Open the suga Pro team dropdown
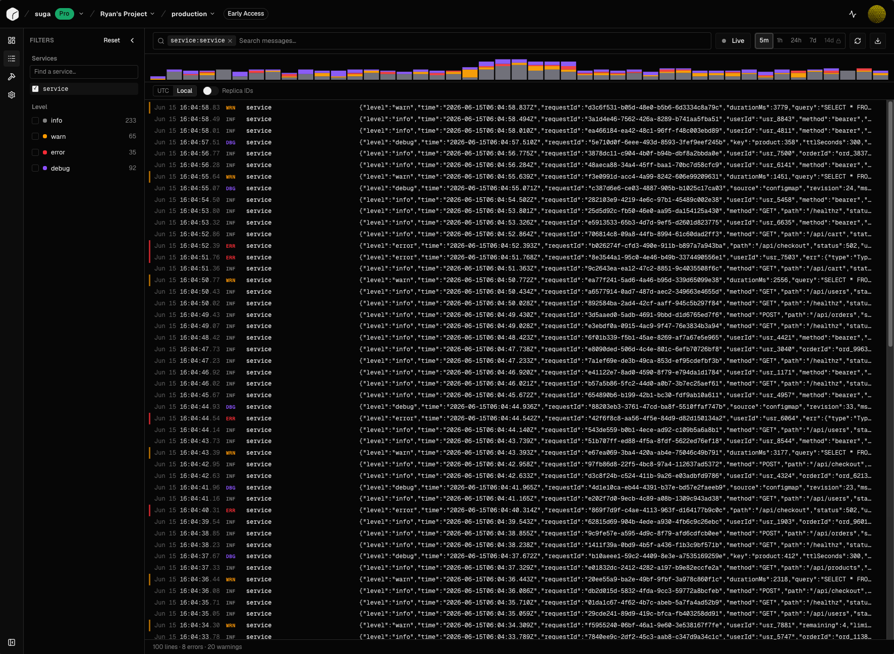894x654 pixels. click(81, 14)
